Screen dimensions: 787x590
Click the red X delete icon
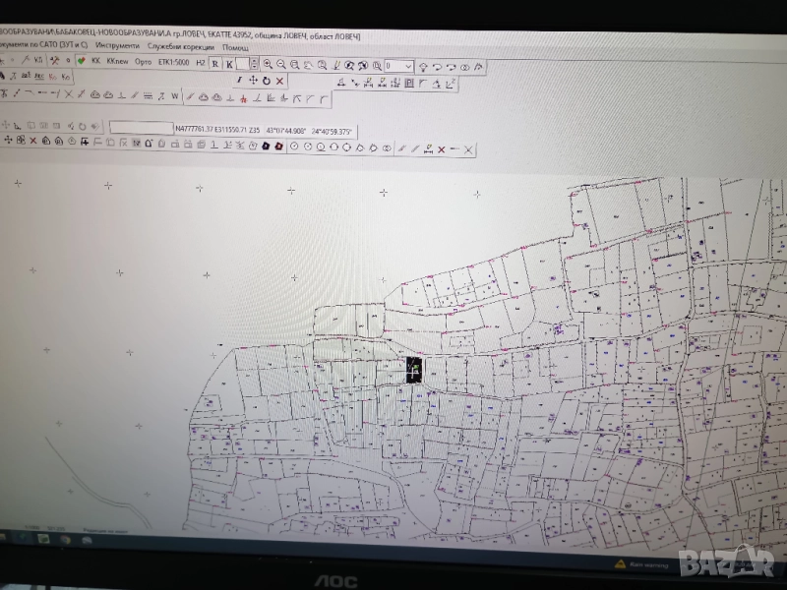click(x=280, y=81)
